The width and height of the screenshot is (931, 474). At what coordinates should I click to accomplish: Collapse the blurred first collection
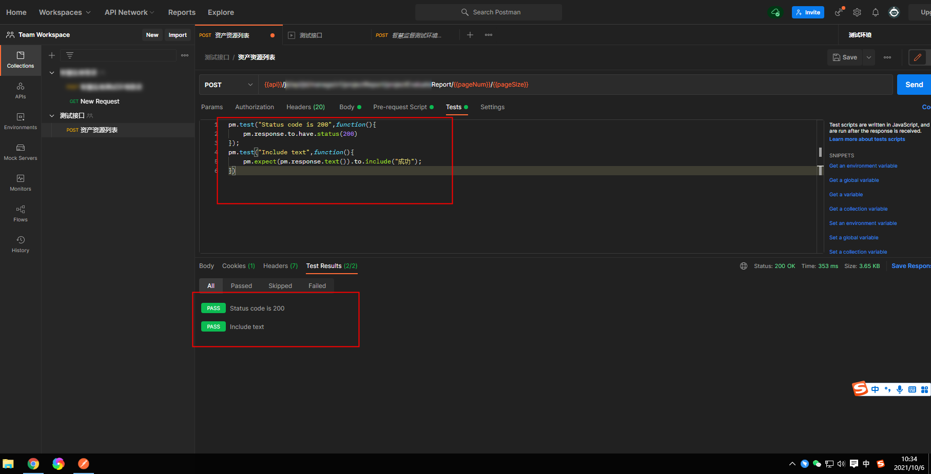click(52, 73)
